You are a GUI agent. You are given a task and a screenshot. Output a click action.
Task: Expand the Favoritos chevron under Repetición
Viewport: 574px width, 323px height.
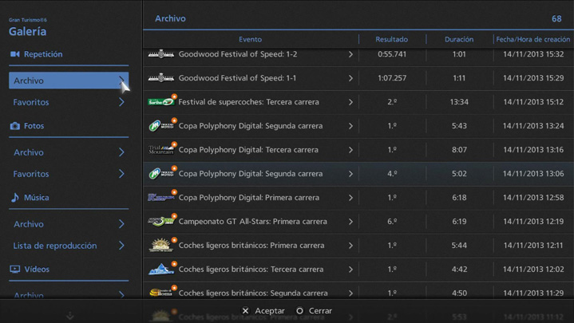[121, 102]
